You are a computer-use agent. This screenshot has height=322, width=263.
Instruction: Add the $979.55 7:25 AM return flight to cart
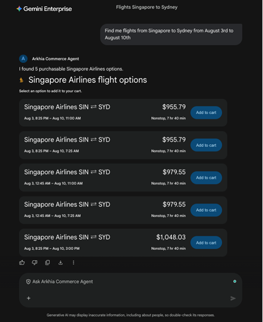coord(206,210)
